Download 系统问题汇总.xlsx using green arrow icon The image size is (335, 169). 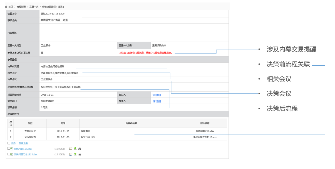pos(75,149)
